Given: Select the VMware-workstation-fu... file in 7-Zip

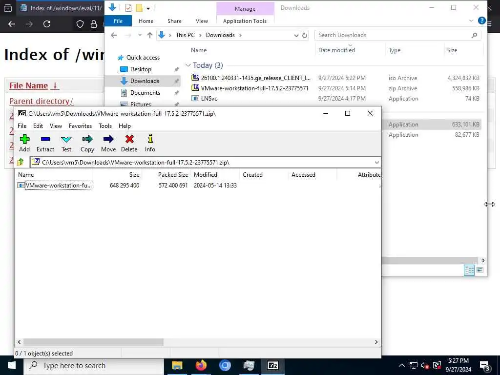Looking at the screenshot, I should click(55, 186).
